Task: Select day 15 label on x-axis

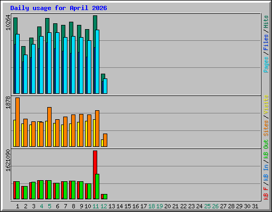Action: tap(127, 206)
